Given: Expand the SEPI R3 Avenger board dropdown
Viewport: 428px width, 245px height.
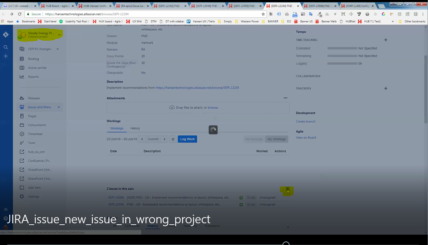Looking at the screenshot, I should (58, 49).
